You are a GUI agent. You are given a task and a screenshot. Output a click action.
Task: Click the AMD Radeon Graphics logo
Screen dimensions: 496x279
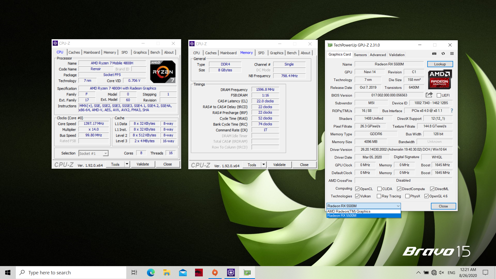click(x=440, y=79)
